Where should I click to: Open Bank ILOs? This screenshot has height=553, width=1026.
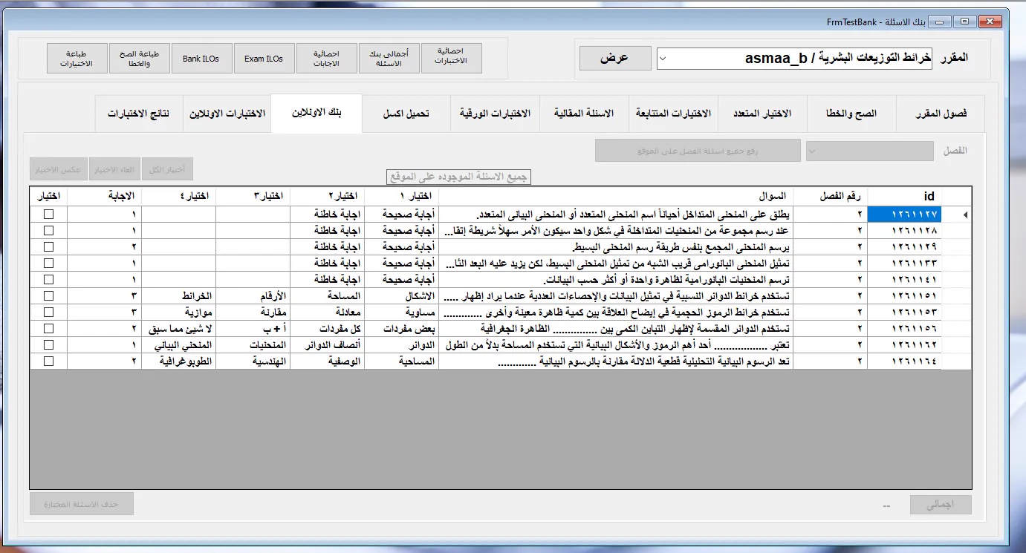pos(202,59)
